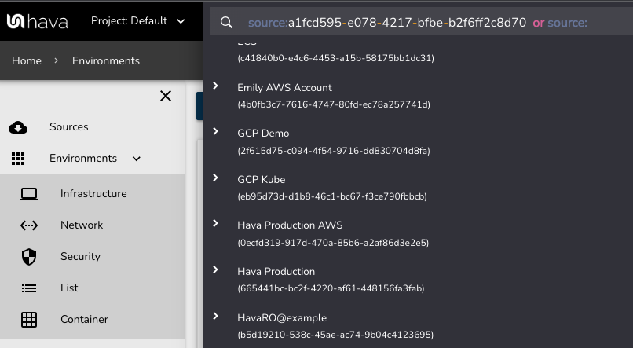
Task: Click ID 665441bc-bc2f-4220-af61-448156fa3fab
Action: click(x=331, y=288)
